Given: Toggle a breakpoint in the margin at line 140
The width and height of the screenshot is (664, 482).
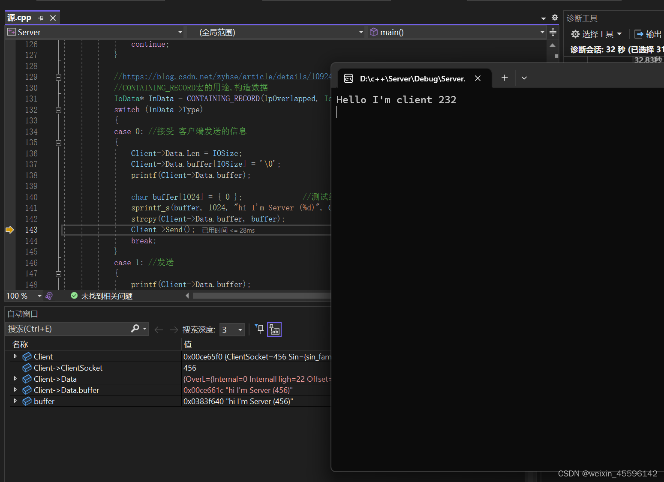Looking at the screenshot, I should click(9, 197).
